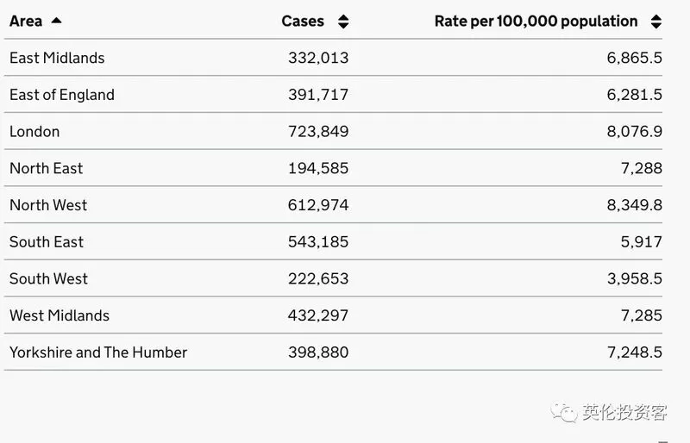Click the South East area label
The height and width of the screenshot is (443, 690).
click(47, 241)
